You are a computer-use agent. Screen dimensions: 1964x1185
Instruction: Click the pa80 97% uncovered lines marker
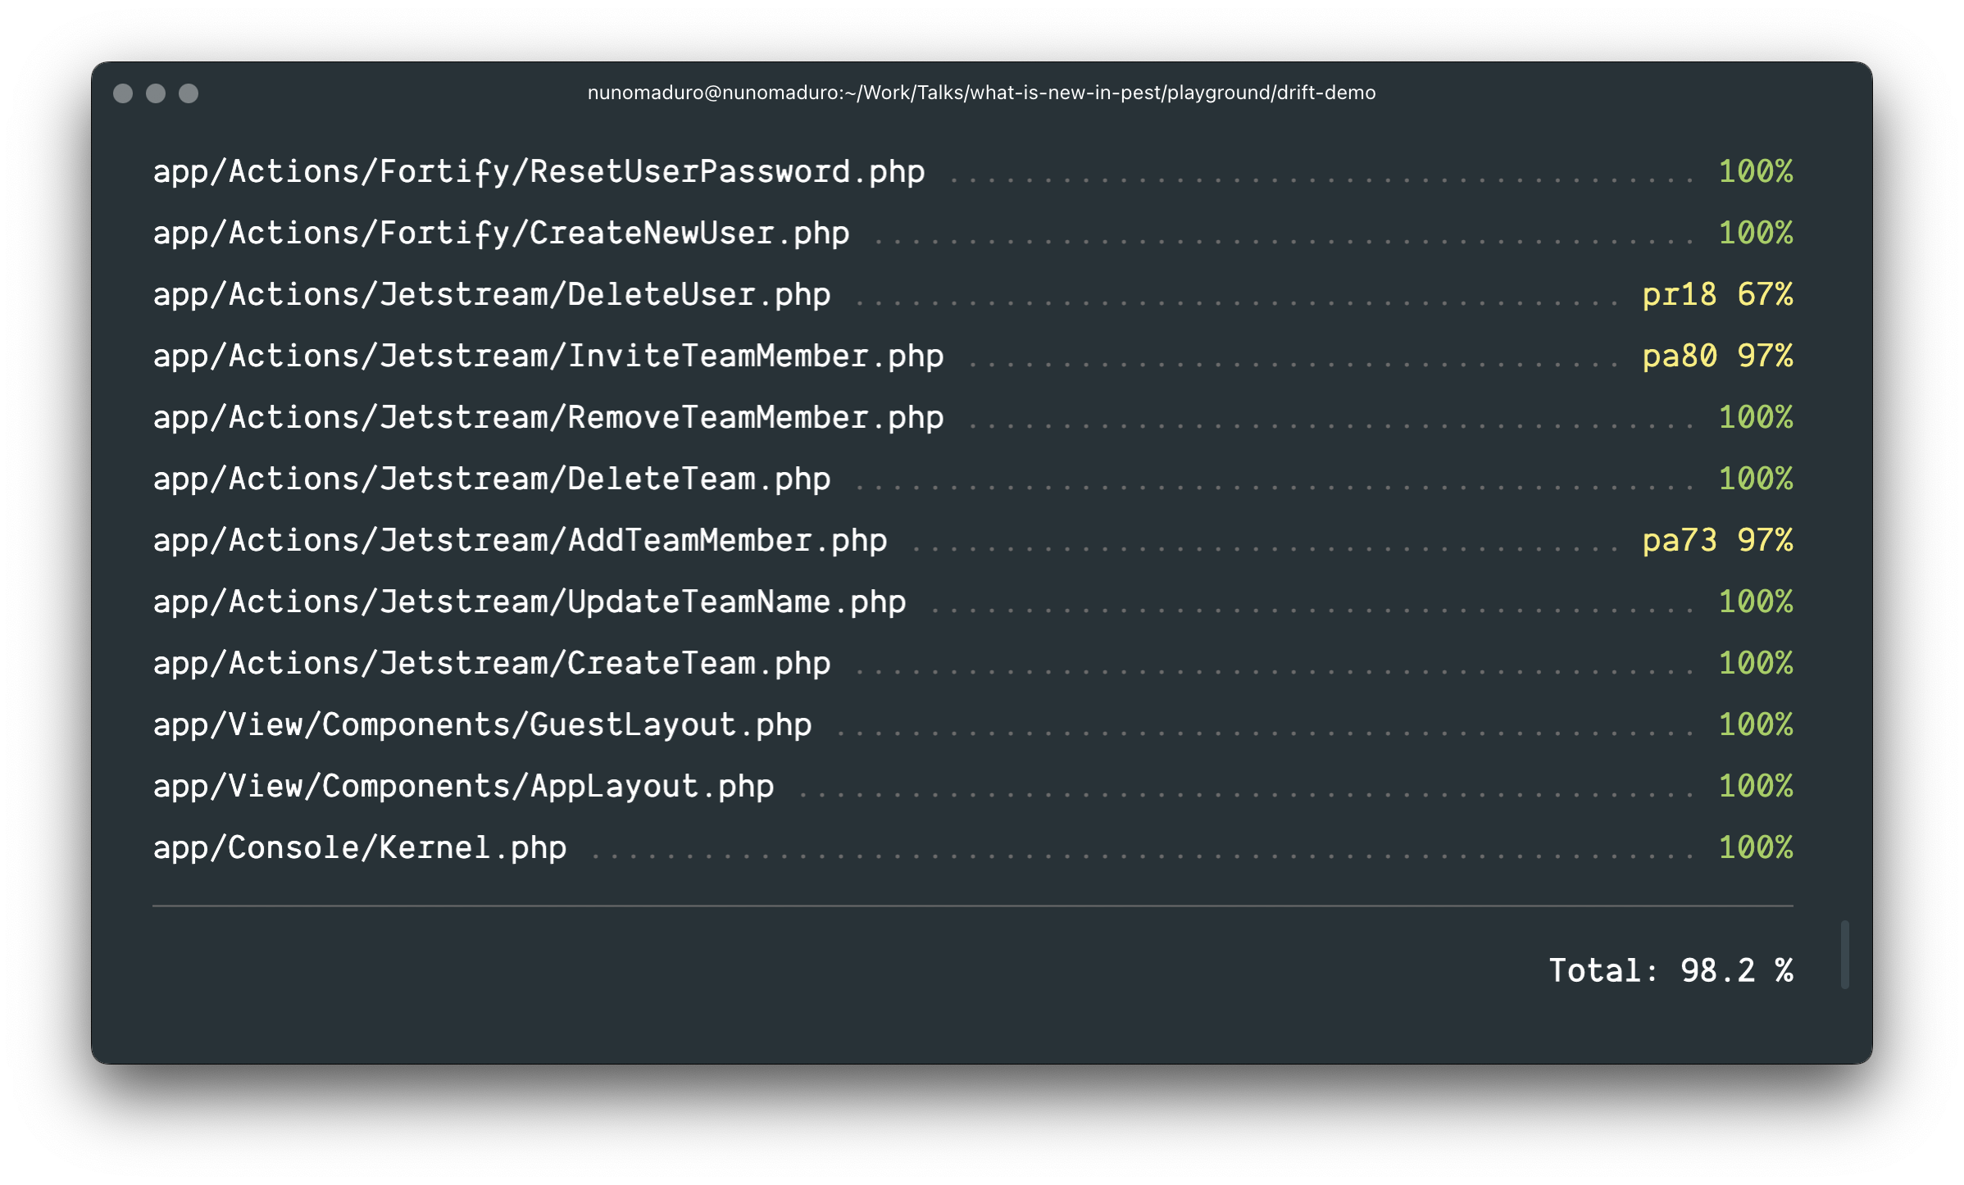[x=1716, y=356]
